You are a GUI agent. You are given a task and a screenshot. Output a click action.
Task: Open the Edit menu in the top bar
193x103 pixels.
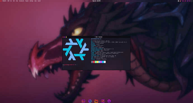click(14, 1)
